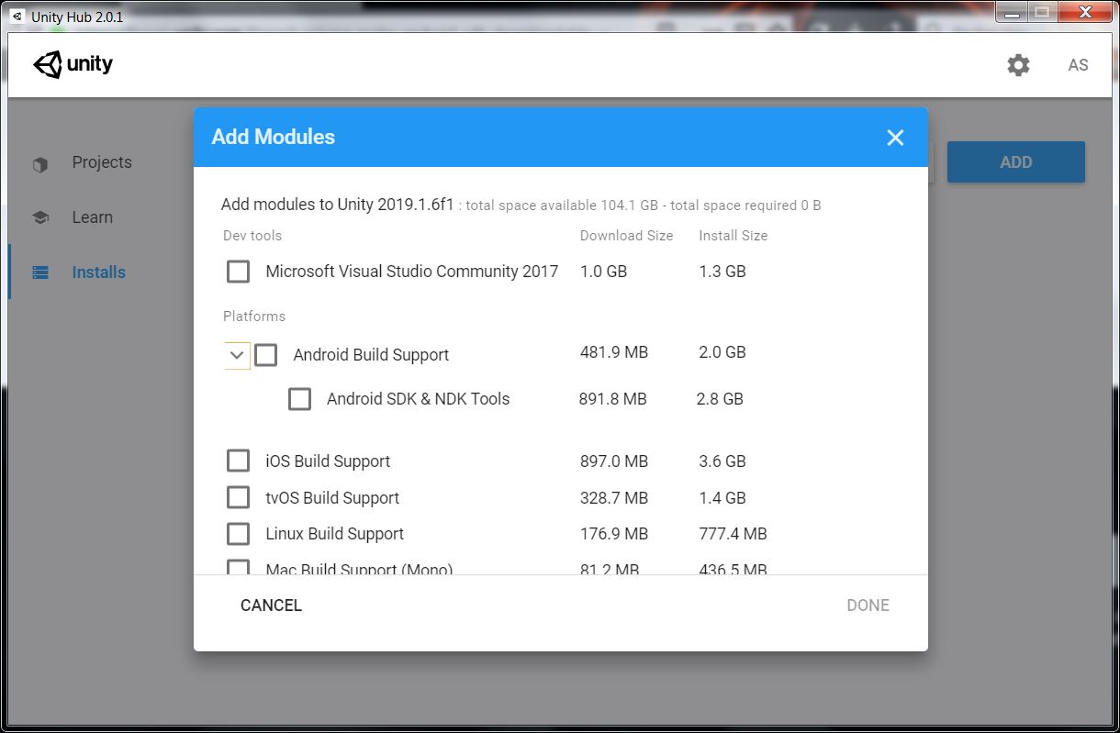The width and height of the screenshot is (1120, 733).
Task: Check Android SDK & NDK Tools
Action: pos(299,399)
